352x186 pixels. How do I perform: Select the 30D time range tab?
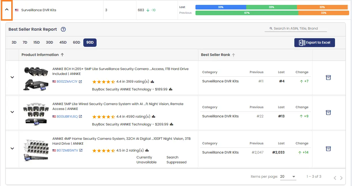coord(49,42)
